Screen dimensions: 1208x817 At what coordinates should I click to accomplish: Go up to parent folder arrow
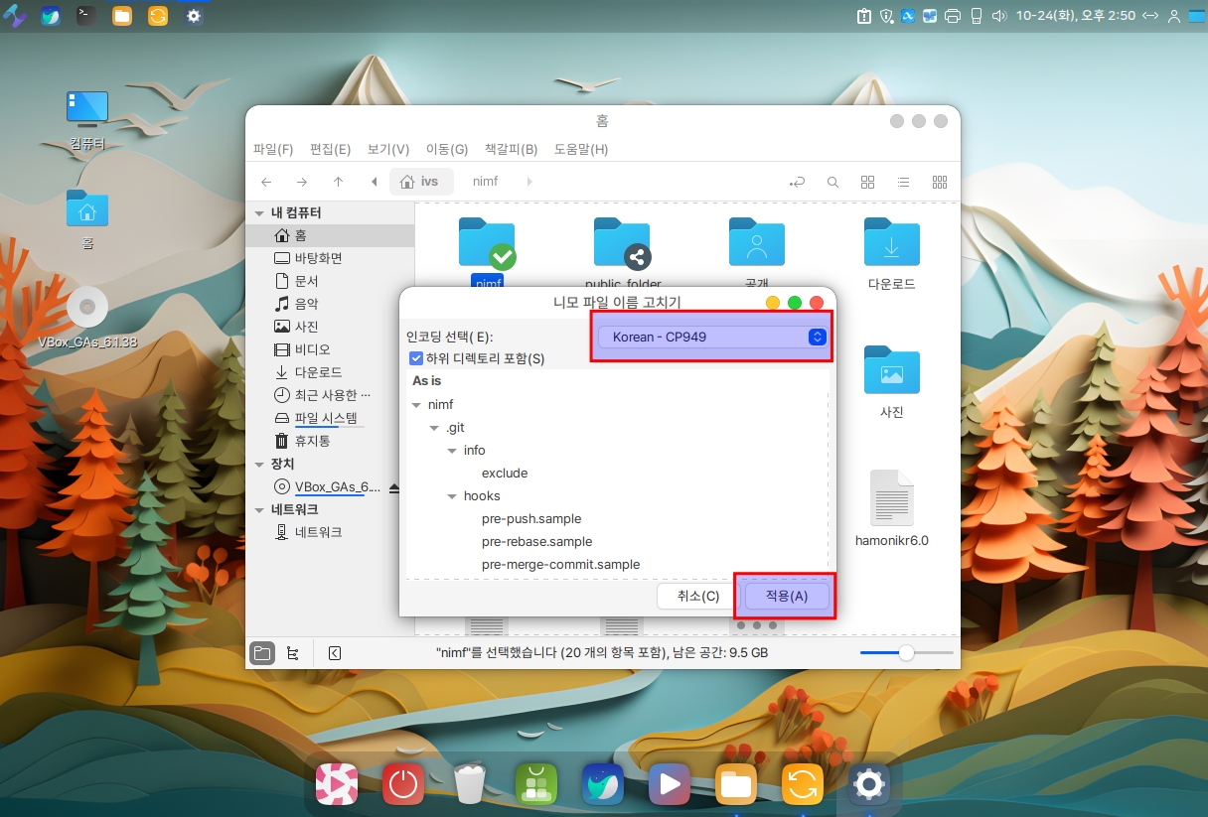338,182
